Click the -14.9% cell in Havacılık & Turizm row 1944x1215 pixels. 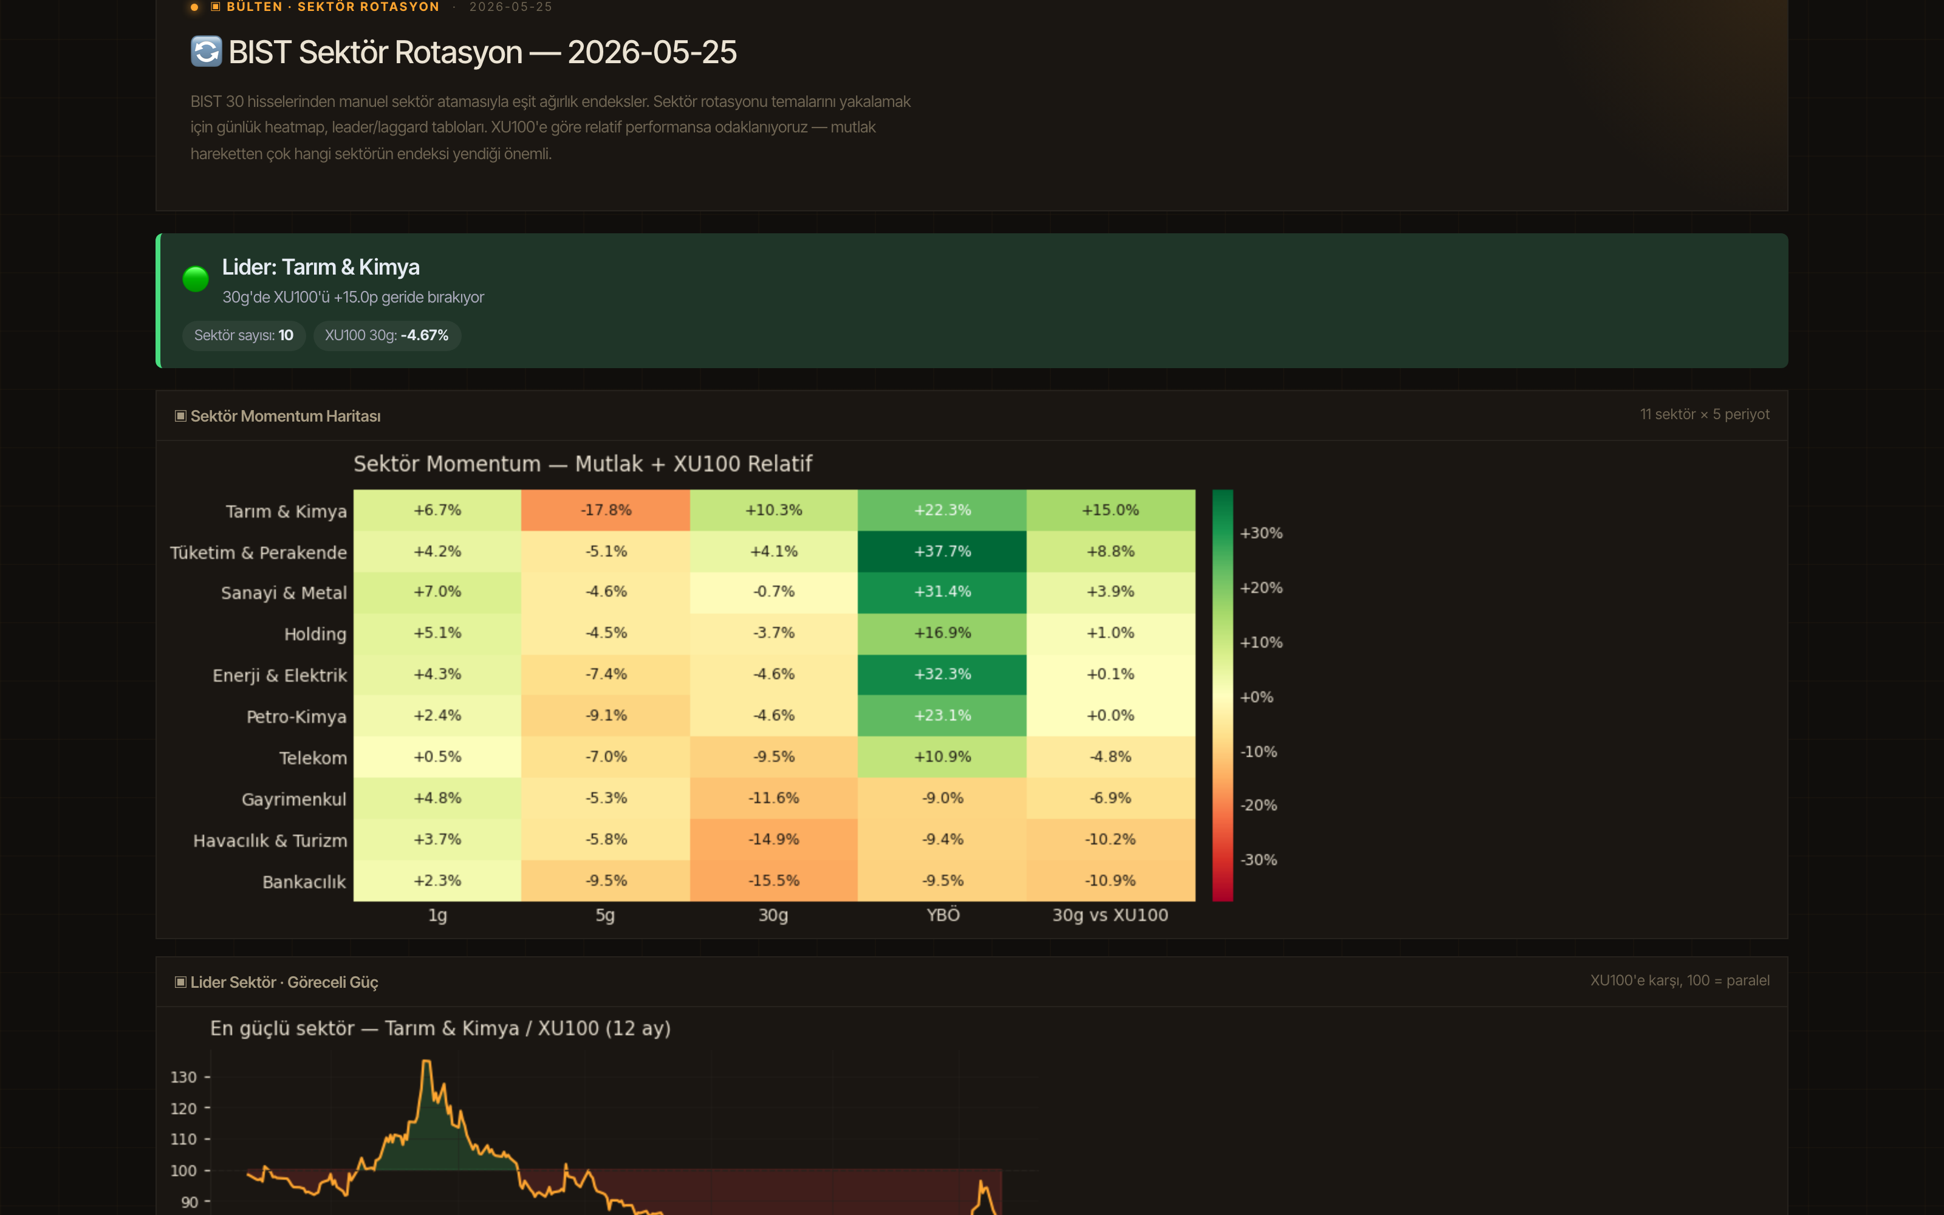[773, 839]
